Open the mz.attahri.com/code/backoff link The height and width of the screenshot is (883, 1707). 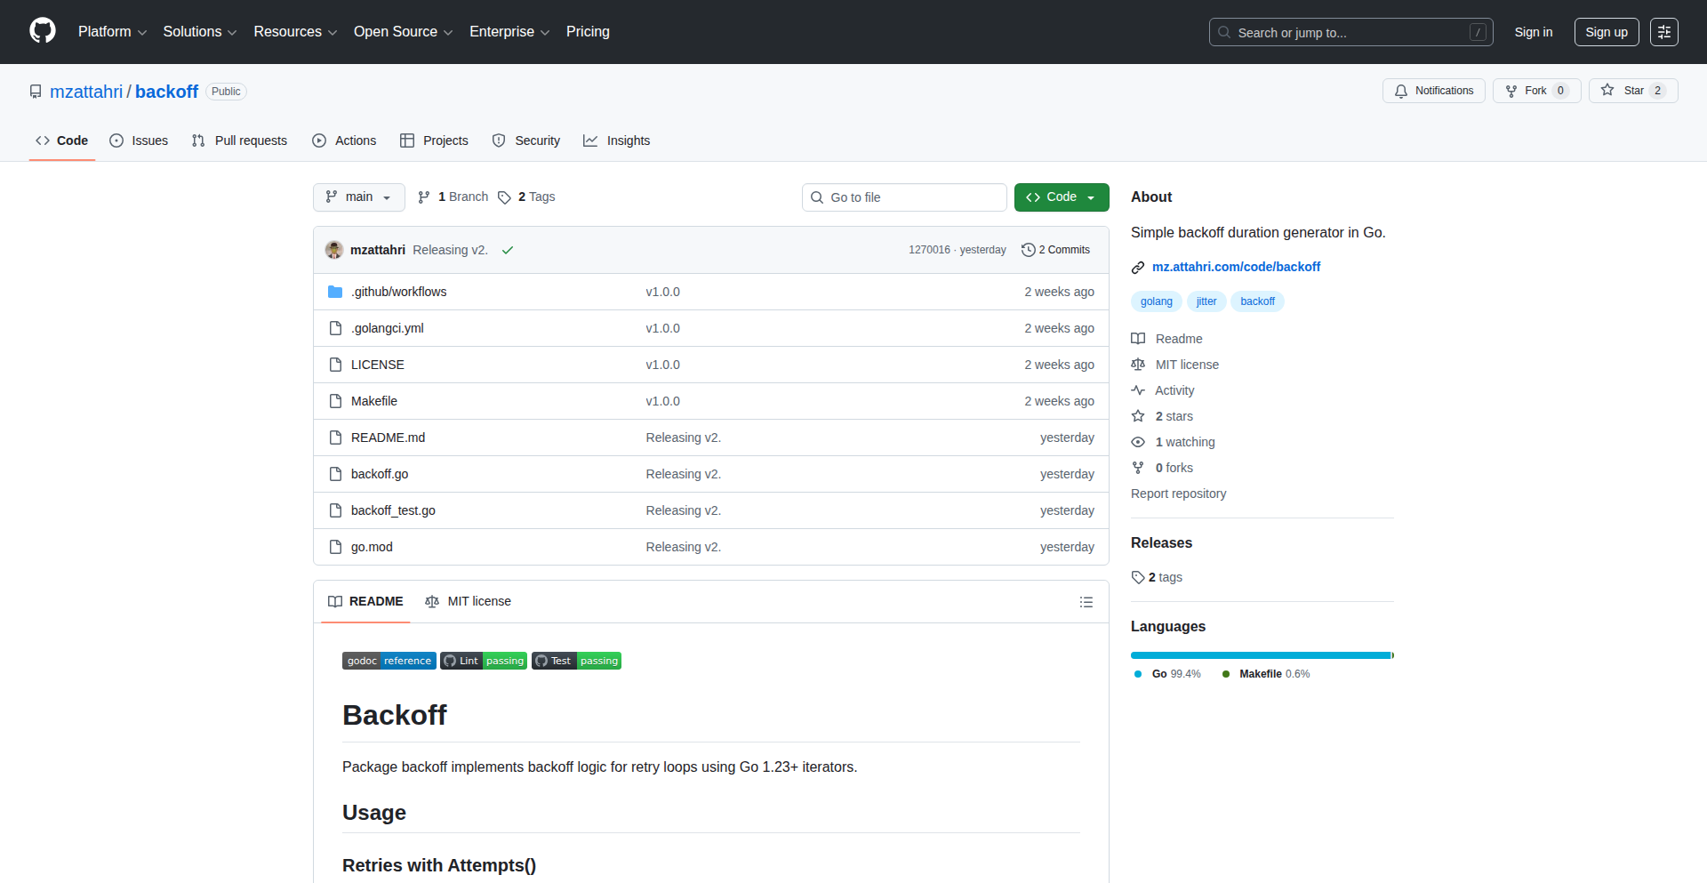click(1236, 267)
